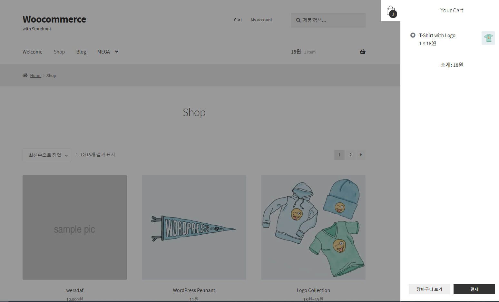Click the wersdaf product title
This screenshot has width=499, height=302.
[x=75, y=290]
